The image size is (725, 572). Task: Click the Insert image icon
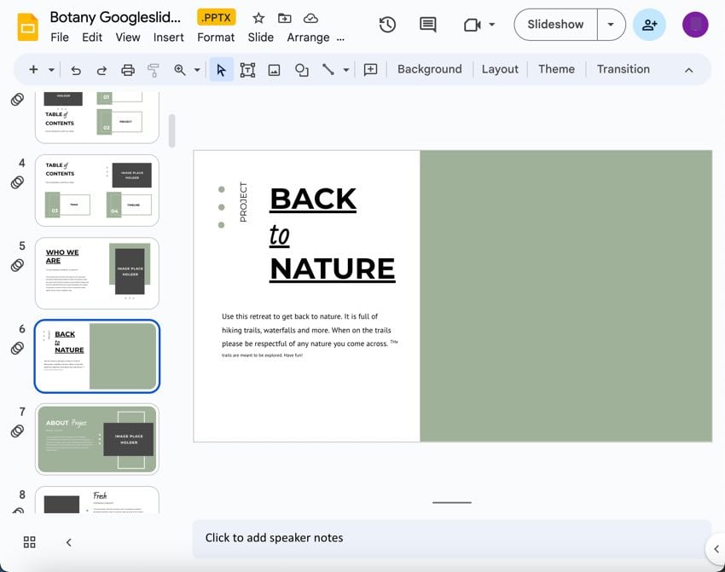click(x=274, y=70)
